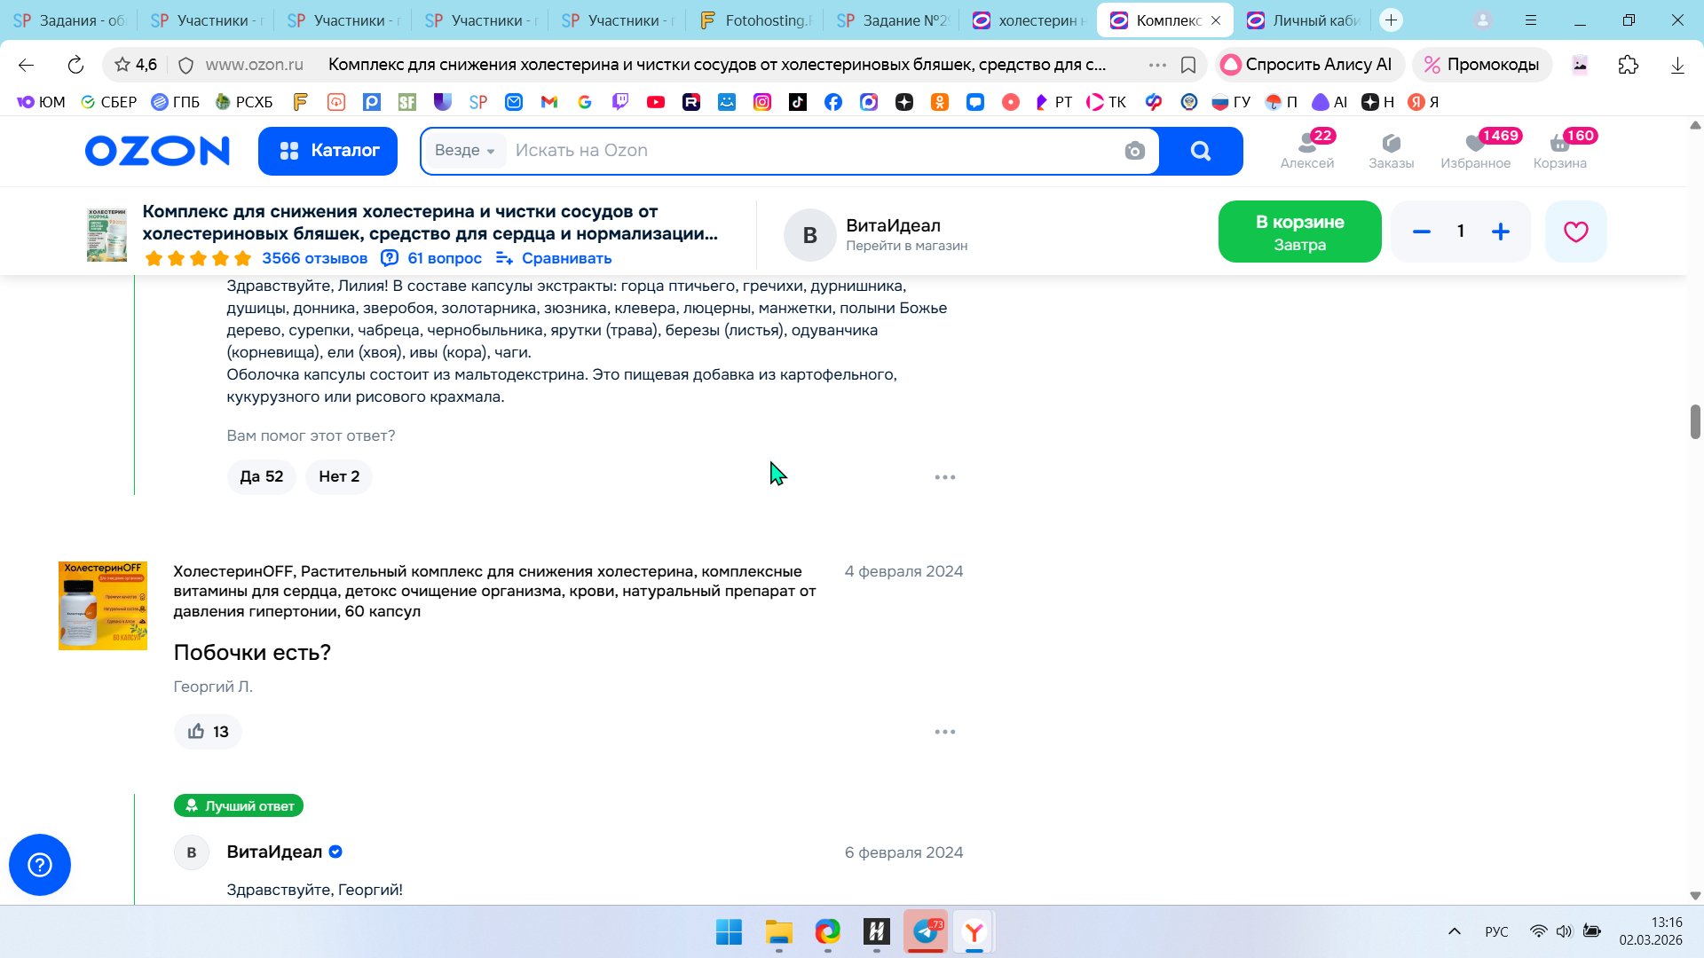Open Заказы orders icon
This screenshot has width=1704, height=958.
[x=1391, y=150]
